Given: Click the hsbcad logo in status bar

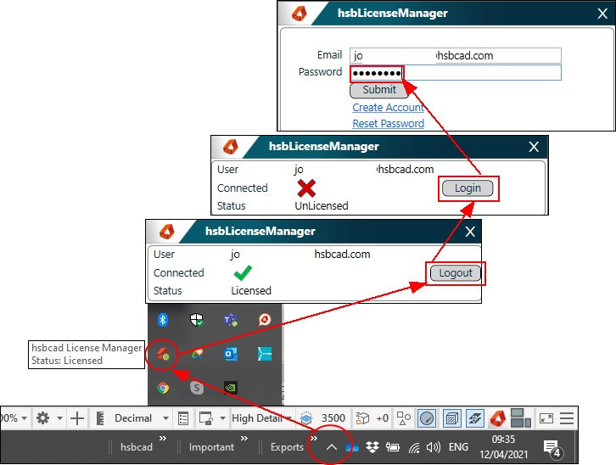Looking at the screenshot, I should pos(498,418).
